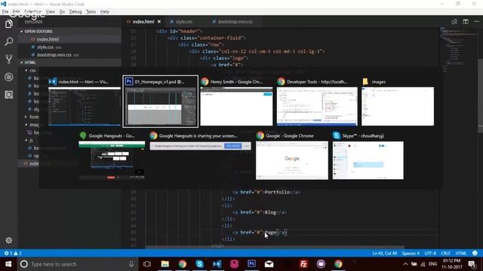483x271 pixels.
Task: Click the editor vertical scrollbar
Action: tap(480, 96)
